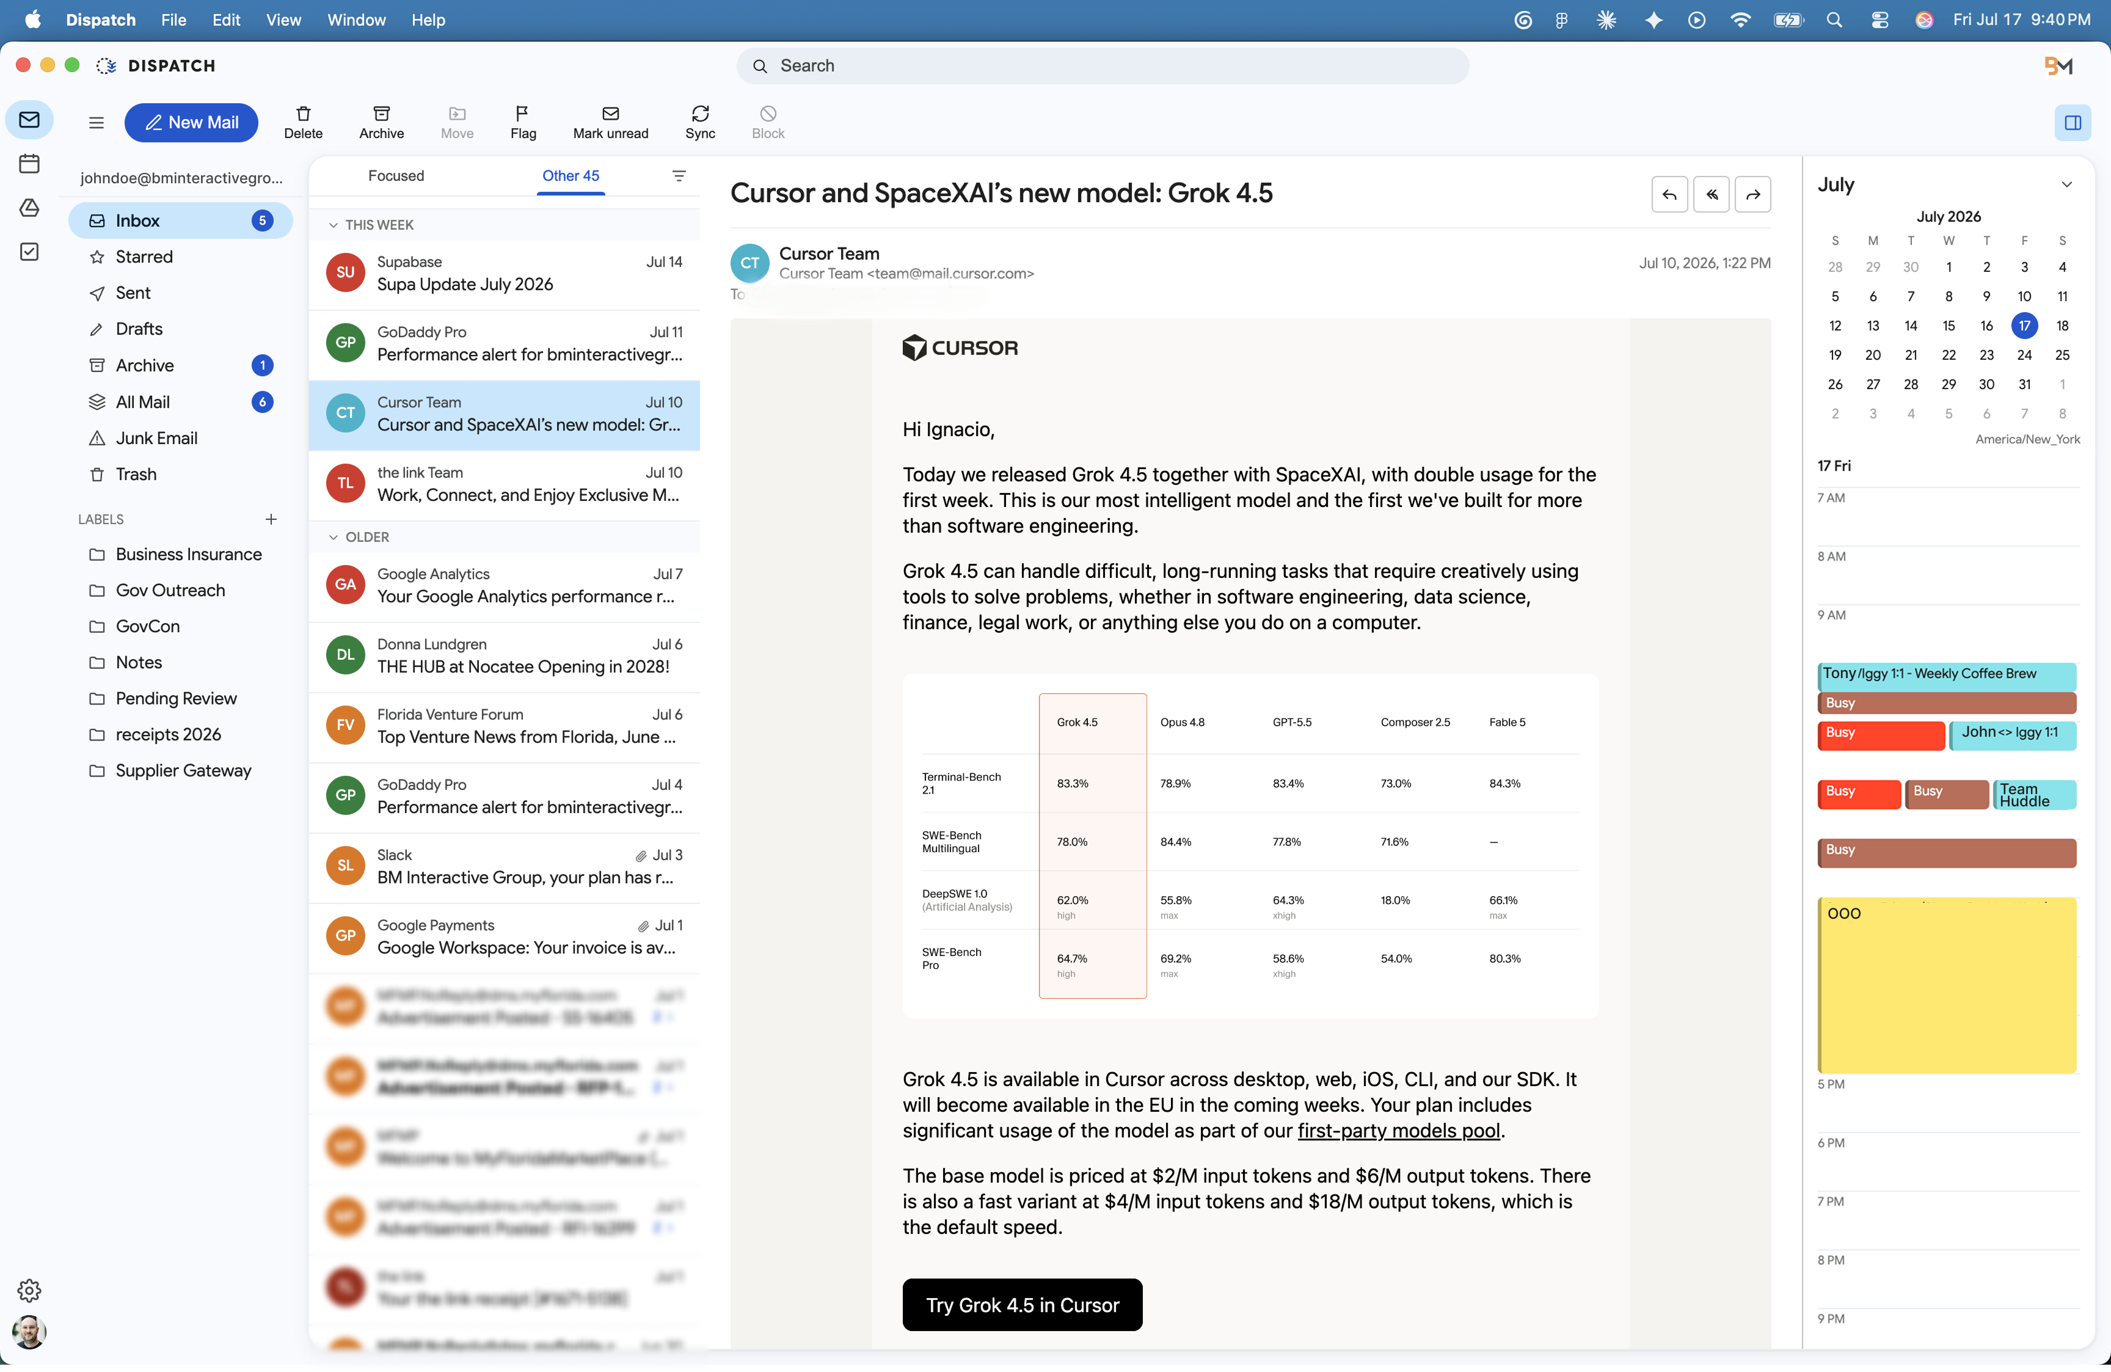
Task: Open the Calendar view in left rail
Action: tap(29, 163)
